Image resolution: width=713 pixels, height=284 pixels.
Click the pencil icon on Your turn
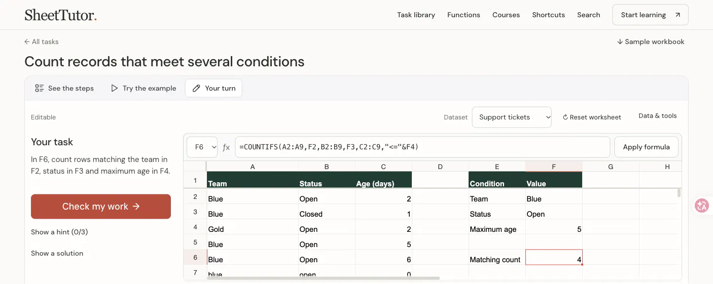(x=196, y=88)
